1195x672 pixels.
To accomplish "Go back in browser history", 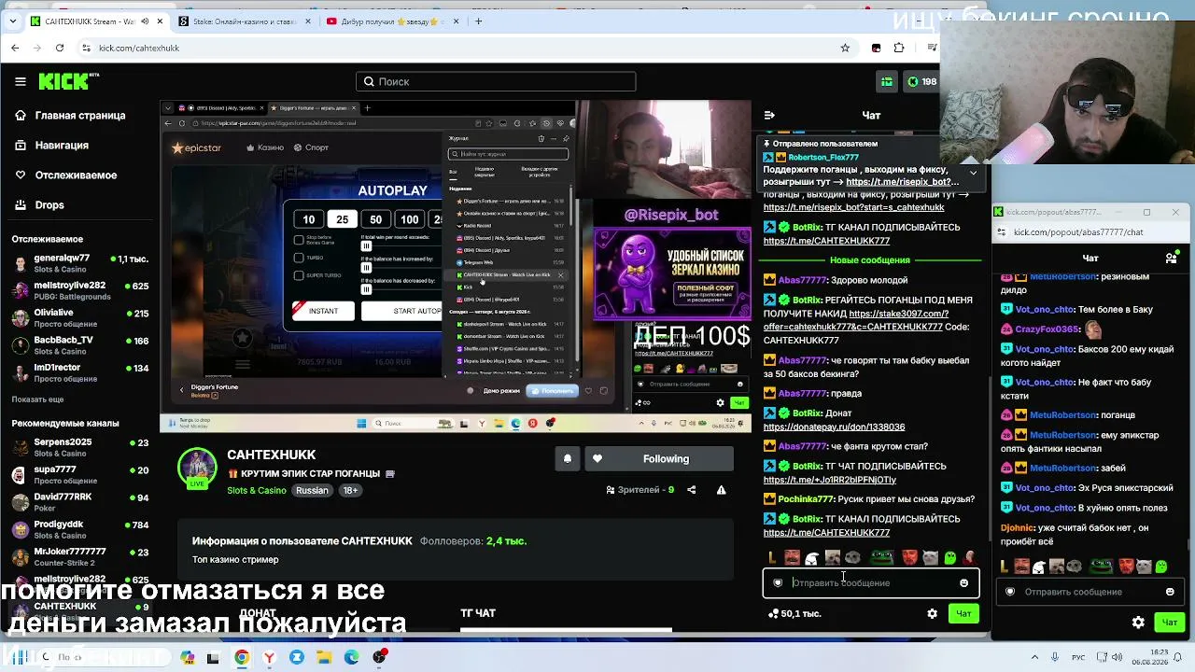I will pyautogui.click(x=15, y=48).
